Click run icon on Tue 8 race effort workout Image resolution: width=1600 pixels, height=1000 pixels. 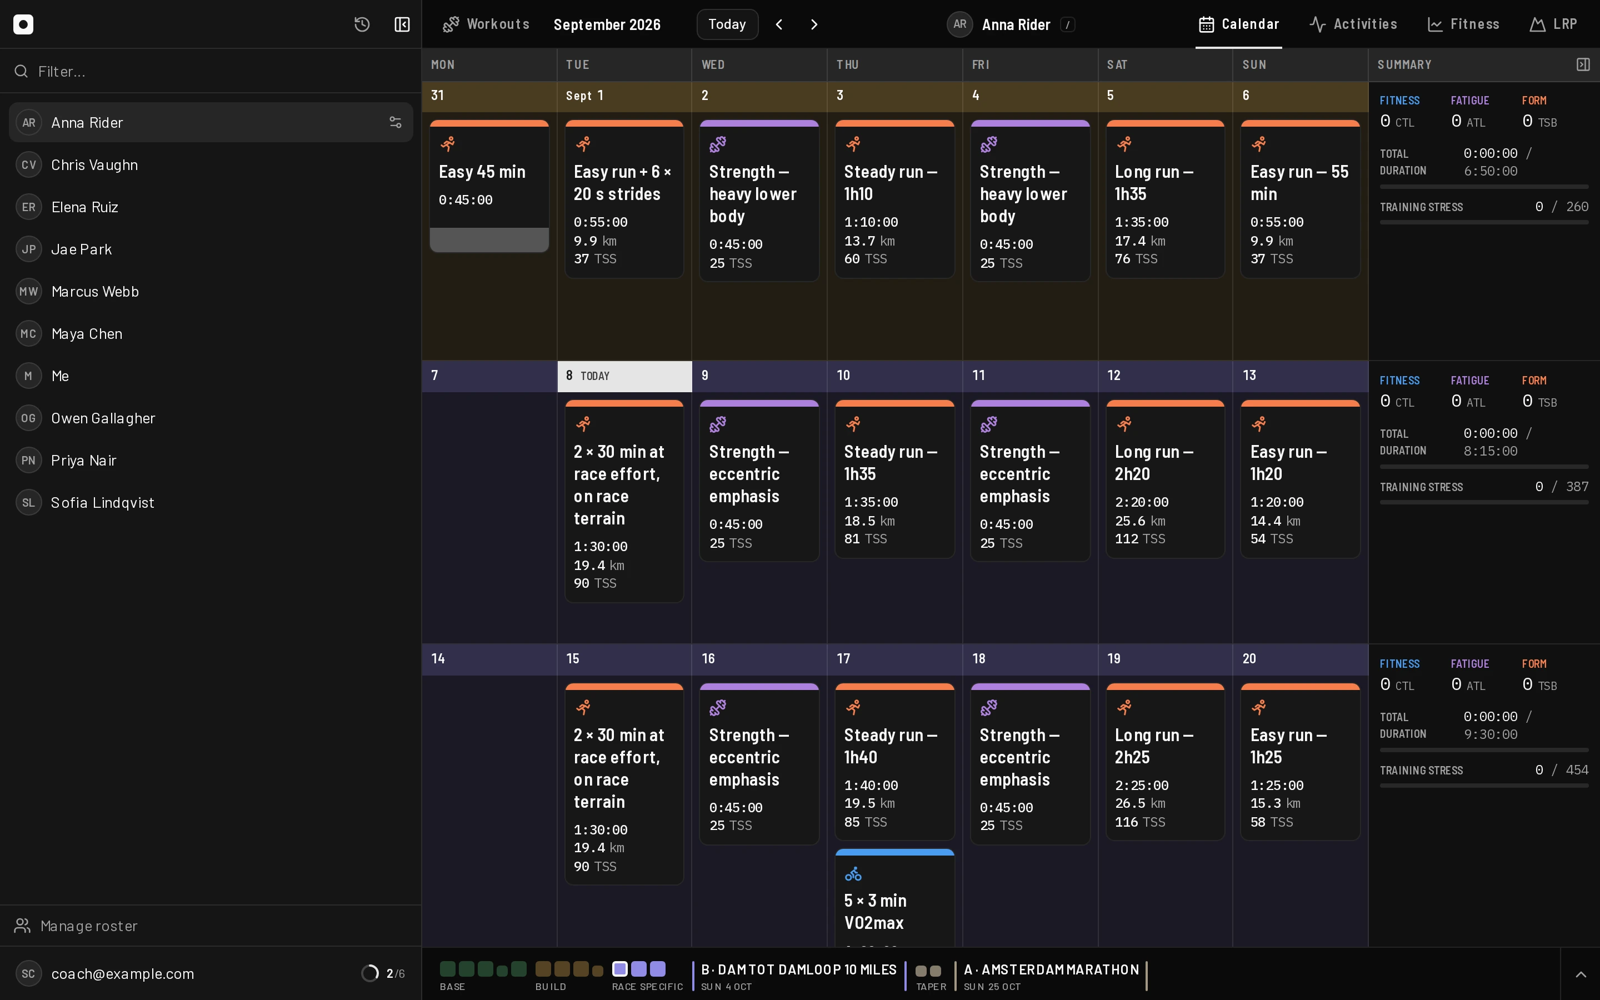tap(583, 424)
